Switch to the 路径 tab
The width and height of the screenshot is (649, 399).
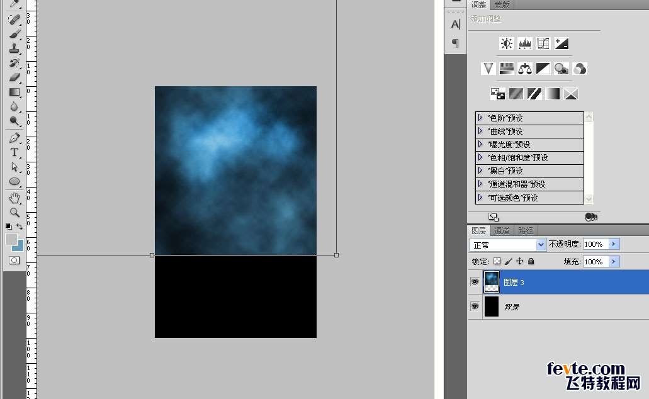click(x=526, y=230)
